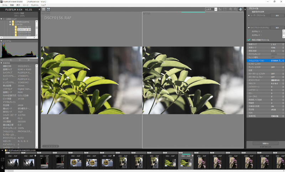
Task: Click the camera profile save button
Action: tap(277, 28)
